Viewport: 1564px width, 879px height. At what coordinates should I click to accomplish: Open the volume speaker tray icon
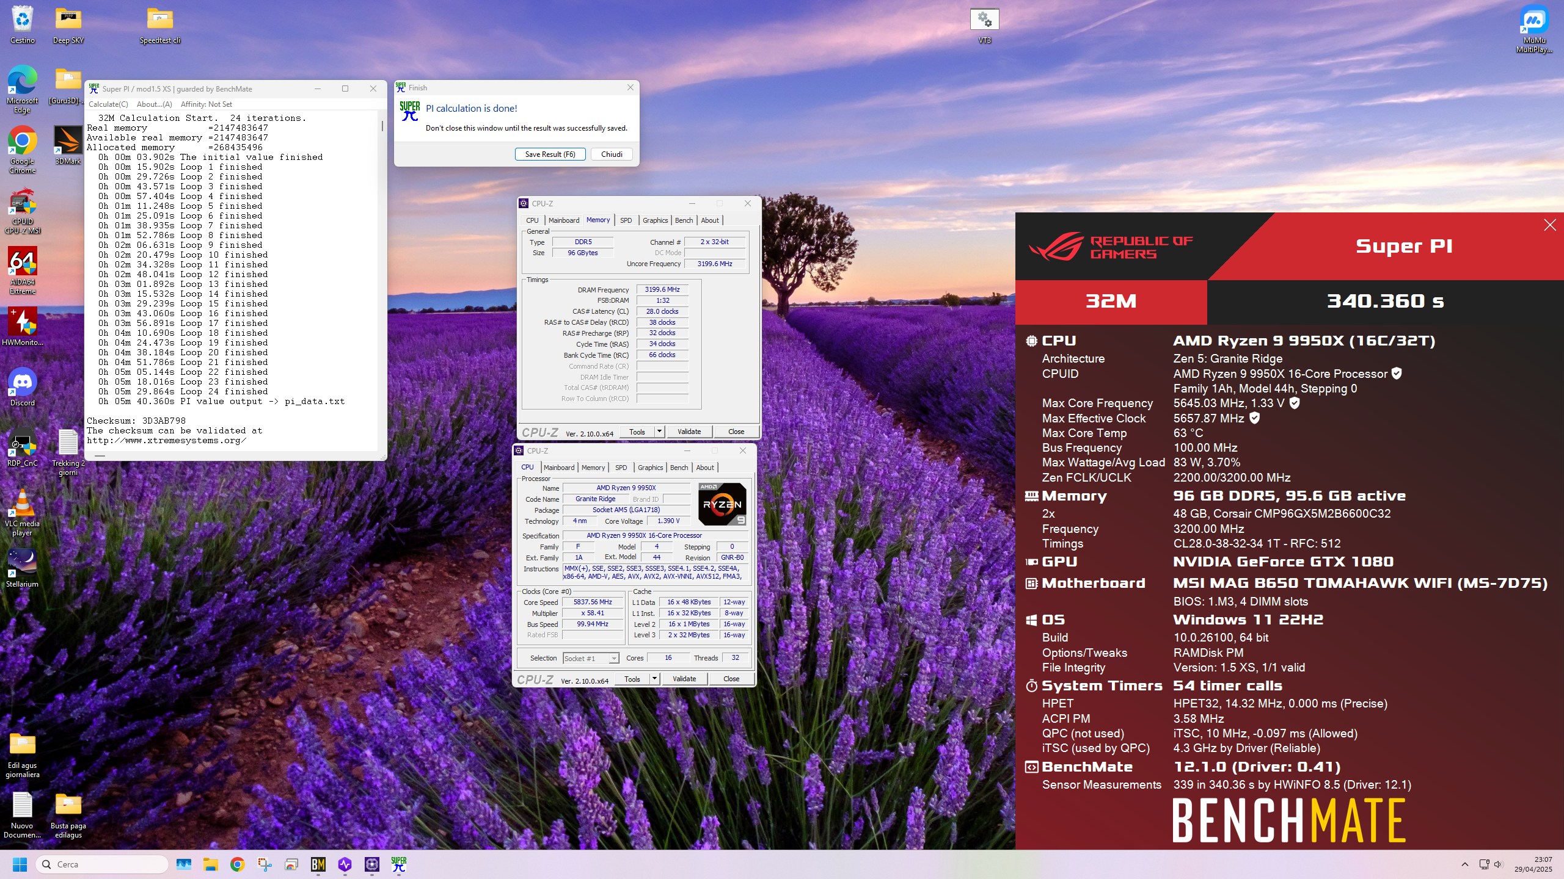click(1497, 864)
